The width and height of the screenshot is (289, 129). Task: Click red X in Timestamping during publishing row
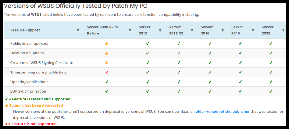pos(106,72)
